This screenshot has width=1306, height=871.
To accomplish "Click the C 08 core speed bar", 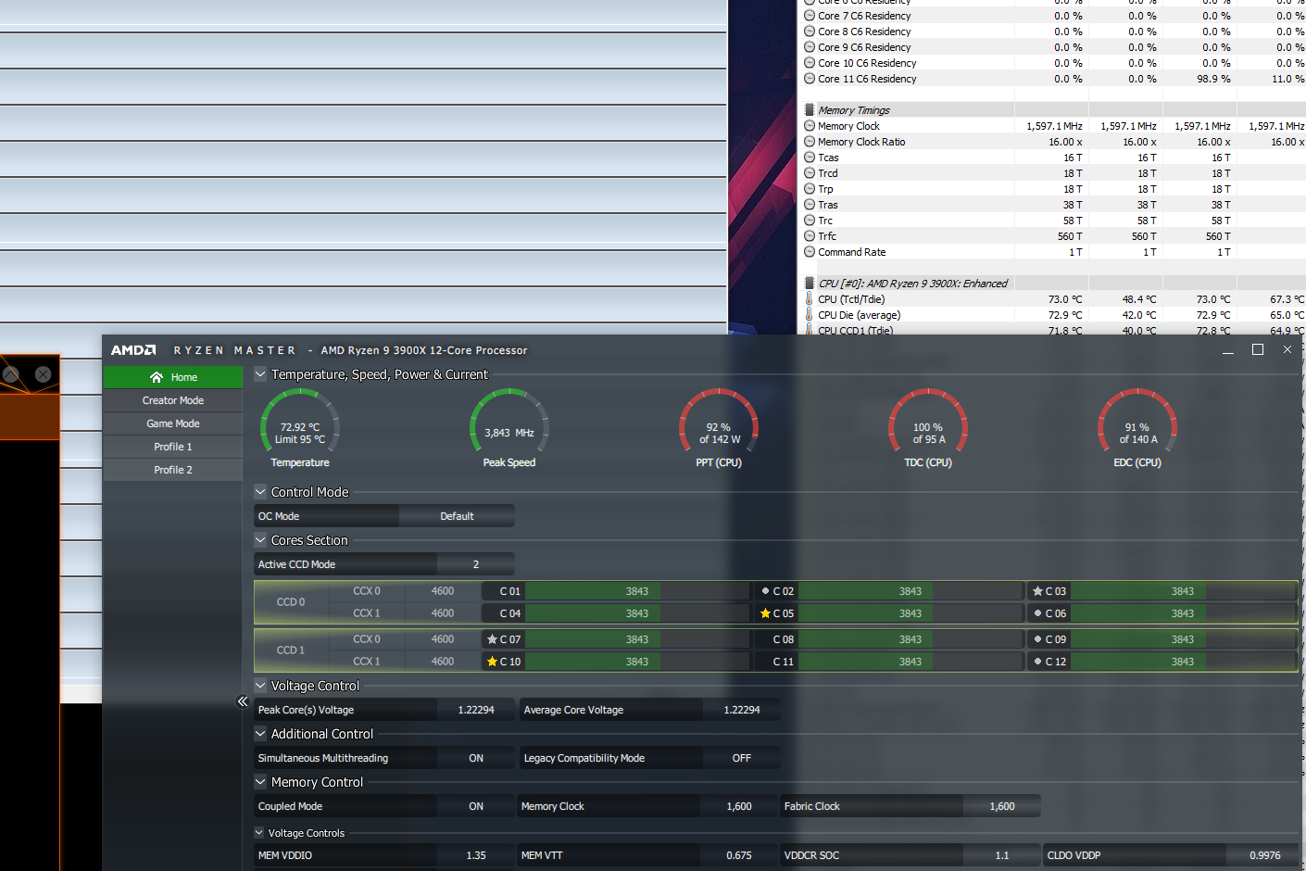I will tap(910, 639).
